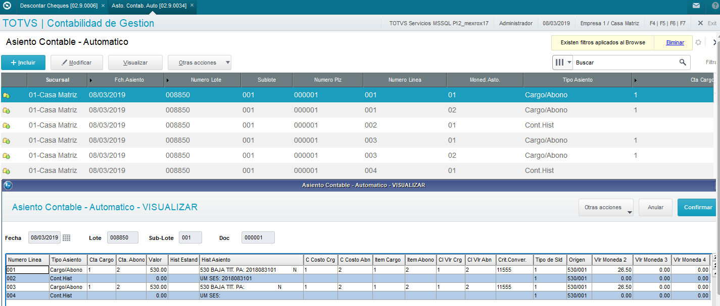Click the Valor header in the dialog grid
Screen dimensions: 720x306
coord(158,260)
